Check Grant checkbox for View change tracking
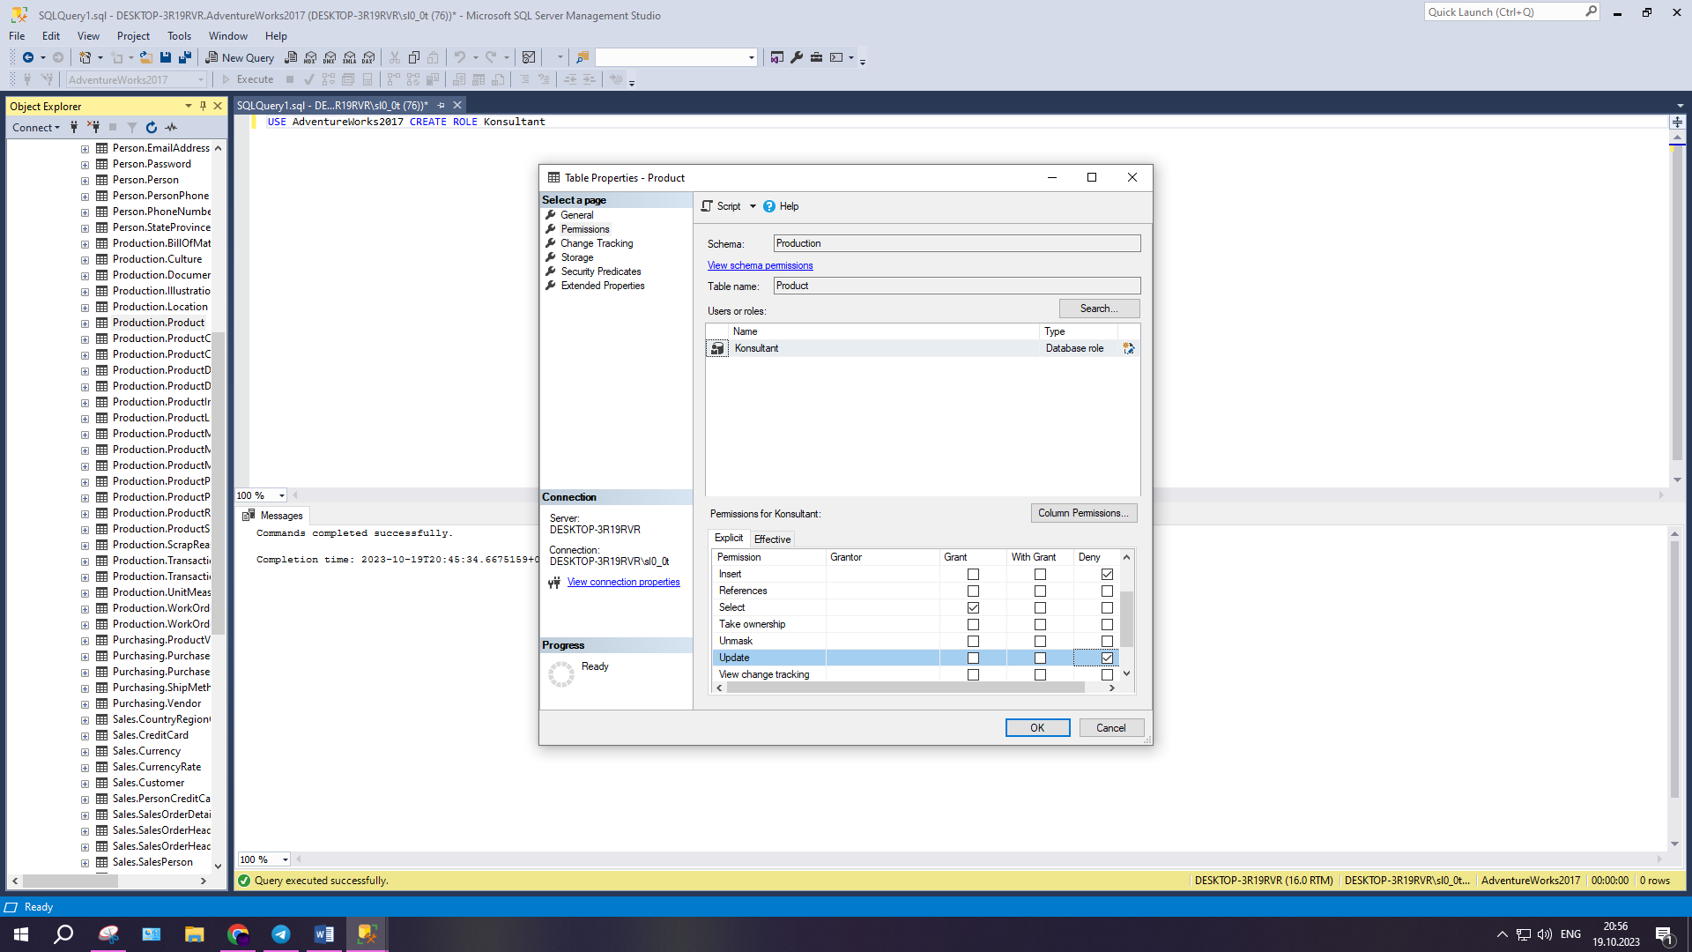Image resolution: width=1692 pixels, height=952 pixels. tap(973, 675)
